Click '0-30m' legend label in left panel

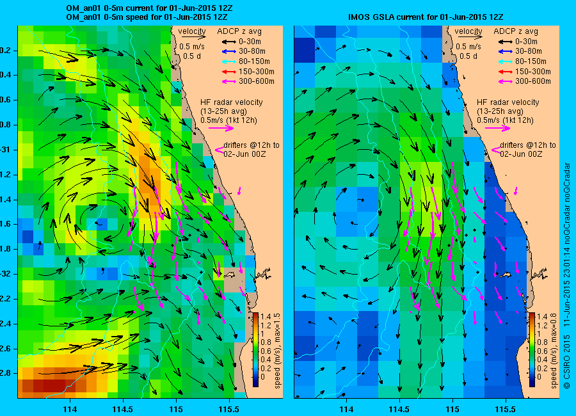(250, 42)
